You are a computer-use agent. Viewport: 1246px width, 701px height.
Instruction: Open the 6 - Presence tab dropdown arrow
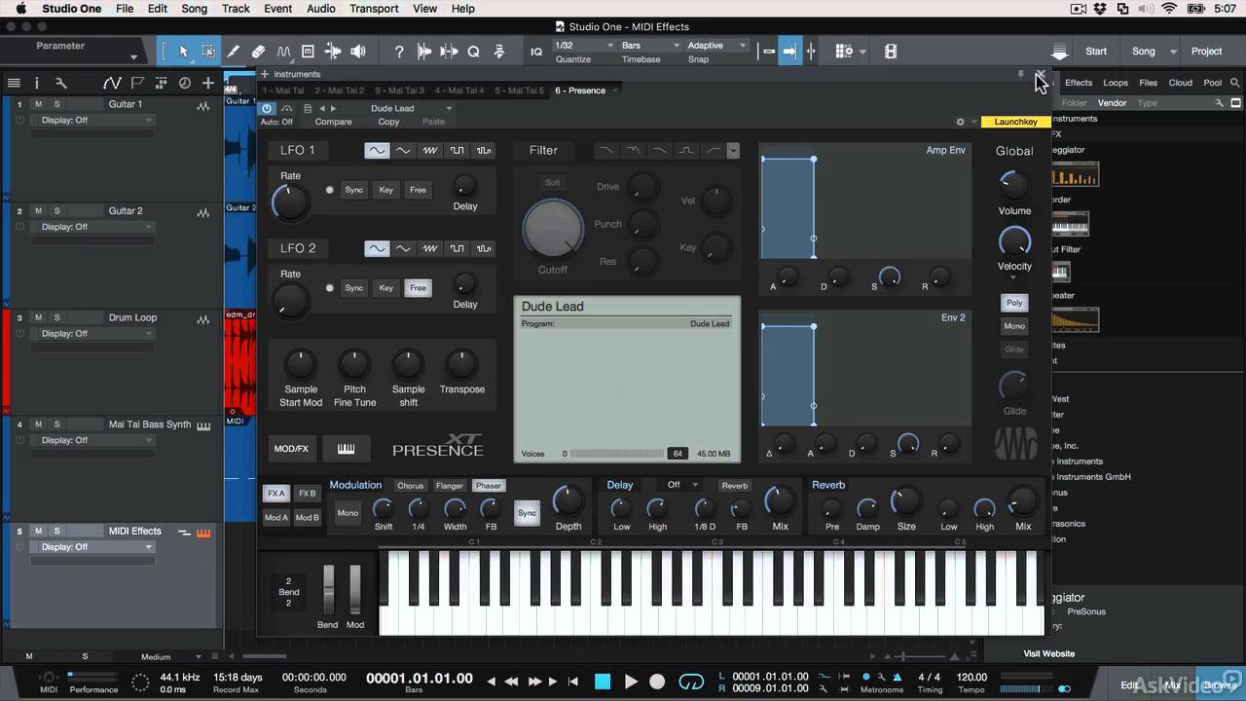614,91
